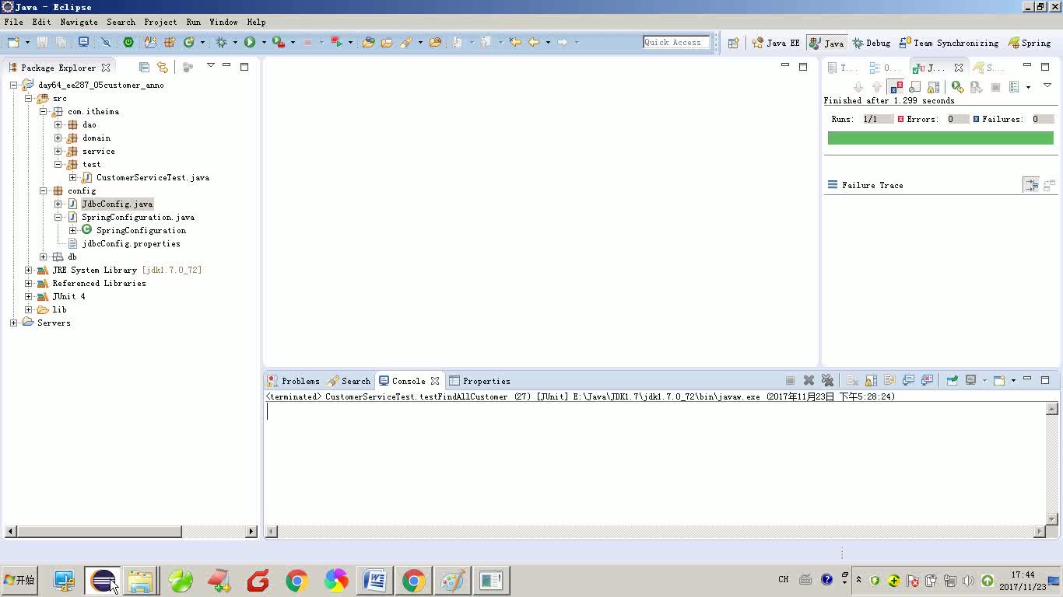The image size is (1063, 597).
Task: Toggle Scroll Lock in JUnit view
Action: pyautogui.click(x=934, y=87)
